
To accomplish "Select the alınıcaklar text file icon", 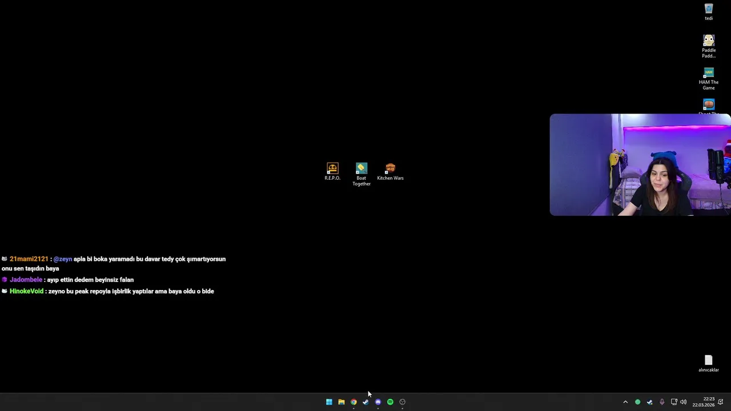I will pyautogui.click(x=709, y=364).
